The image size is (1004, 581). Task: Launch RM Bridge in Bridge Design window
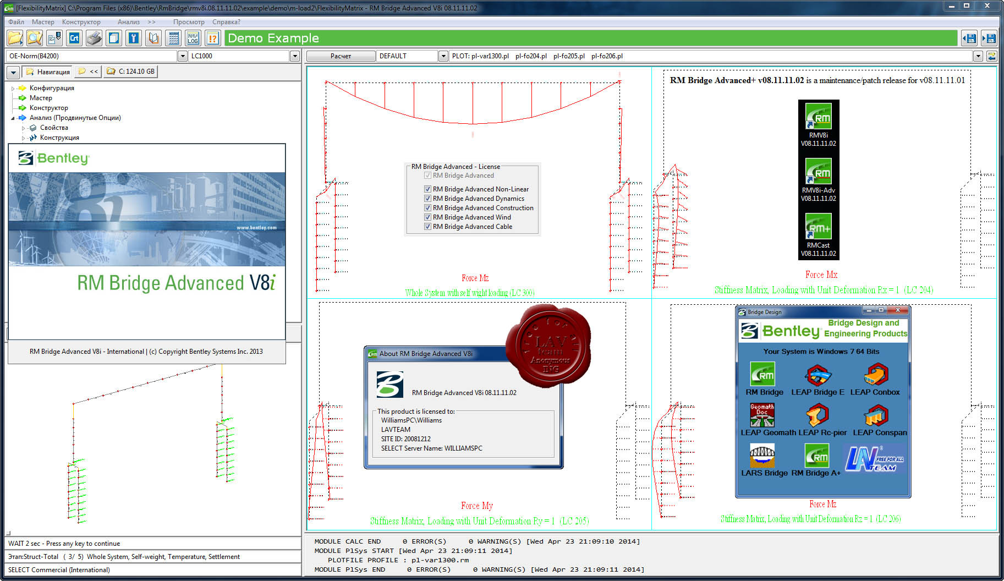[x=762, y=374]
